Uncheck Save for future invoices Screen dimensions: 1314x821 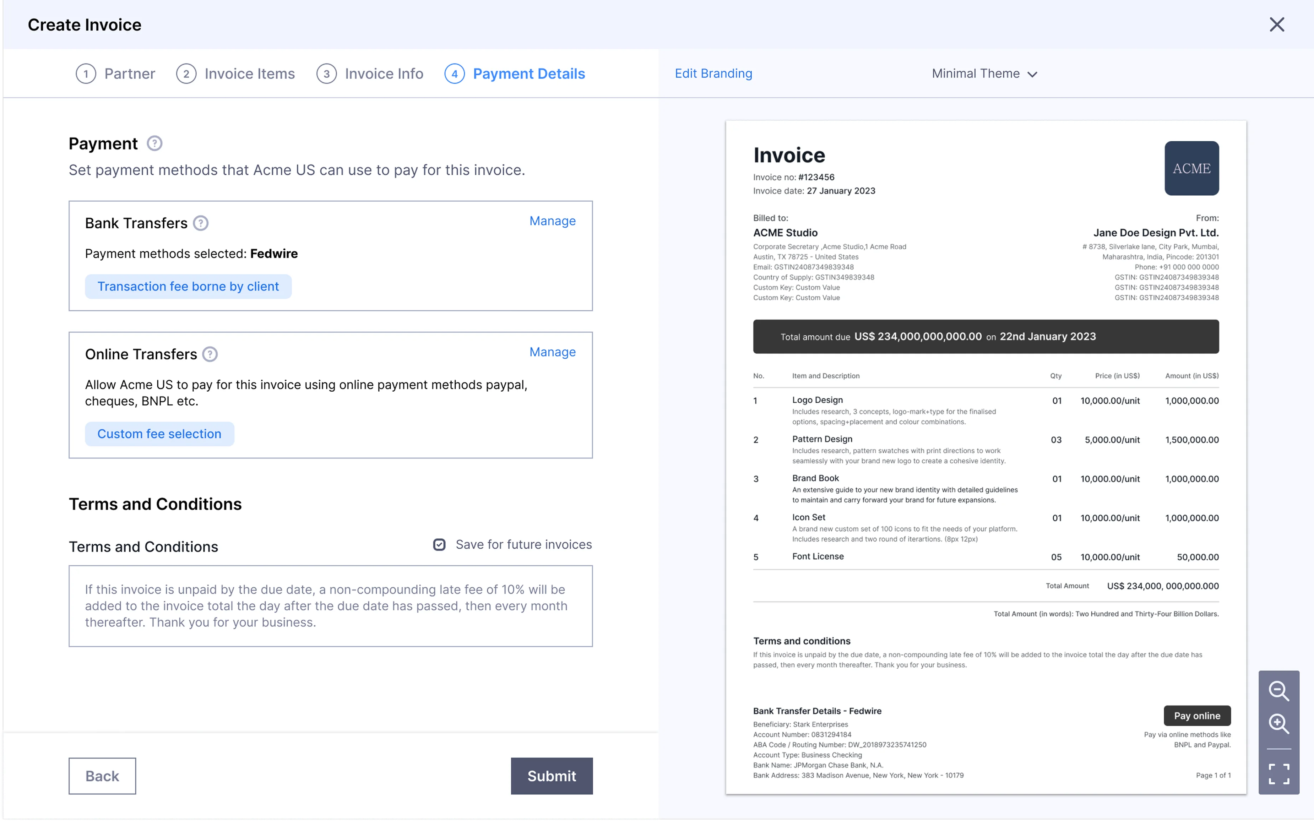[439, 544]
